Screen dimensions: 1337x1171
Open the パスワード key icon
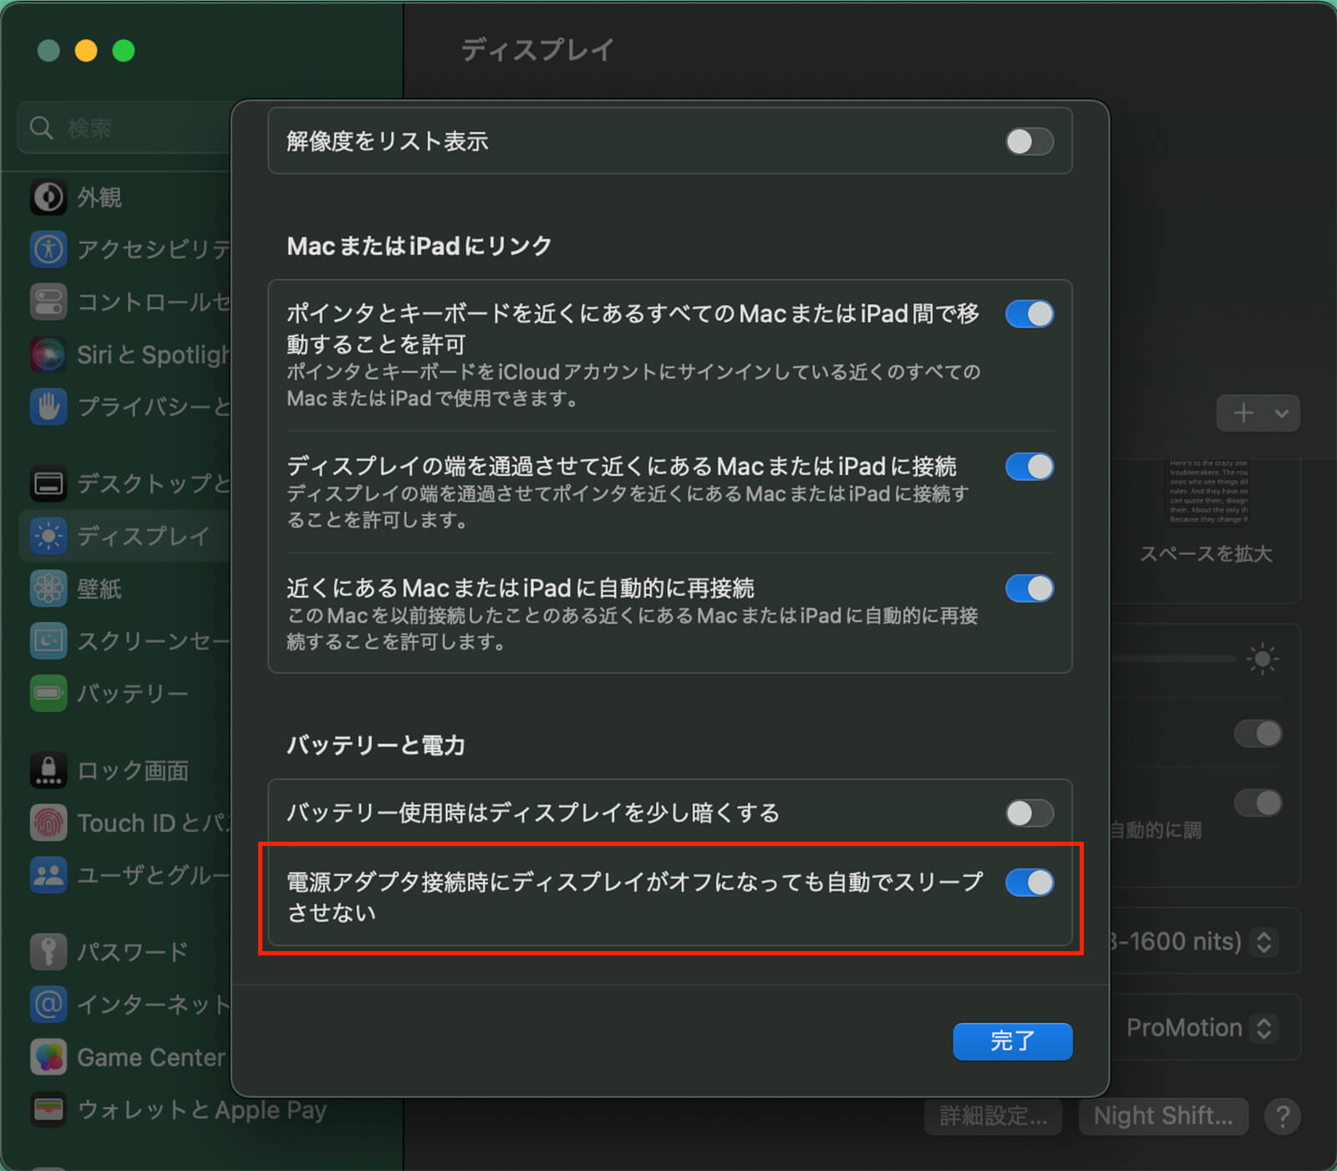coord(48,951)
